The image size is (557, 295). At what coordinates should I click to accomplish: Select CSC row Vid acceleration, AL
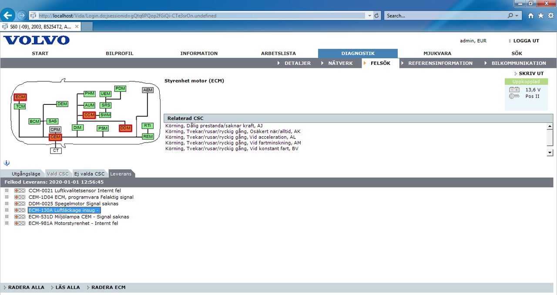[231, 137]
